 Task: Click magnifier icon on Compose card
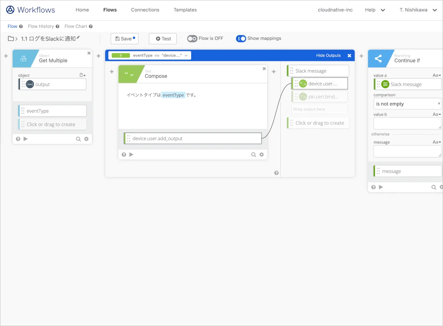tap(254, 155)
